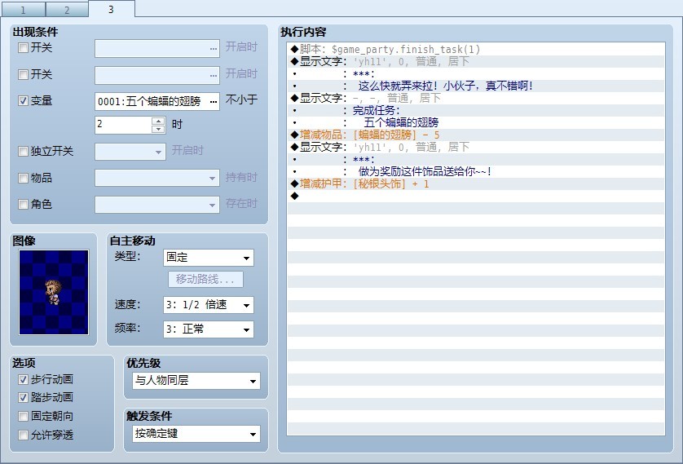Select event page tab 3
This screenshot has height=464, width=683.
[111, 9]
